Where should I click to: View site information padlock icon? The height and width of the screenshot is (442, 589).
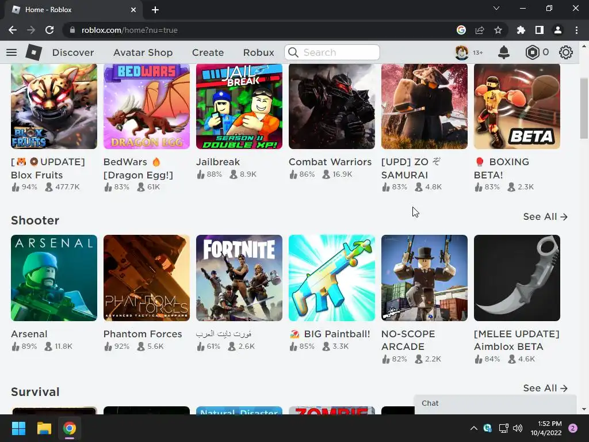click(72, 30)
